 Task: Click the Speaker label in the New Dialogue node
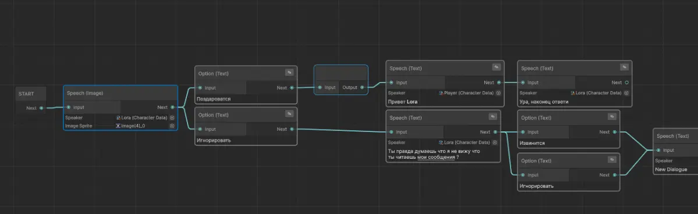[664, 160]
